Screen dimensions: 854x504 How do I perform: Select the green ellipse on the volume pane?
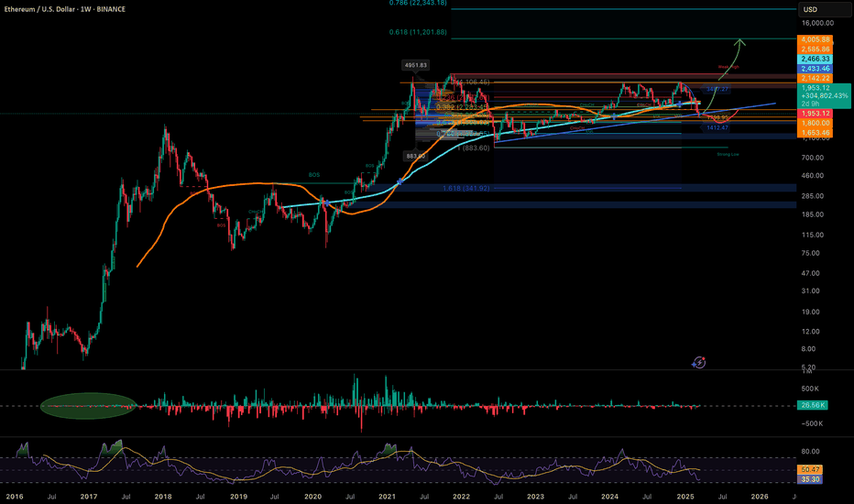[x=88, y=406]
